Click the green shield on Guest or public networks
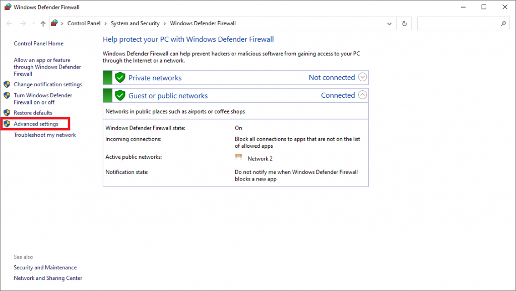 click(120, 95)
